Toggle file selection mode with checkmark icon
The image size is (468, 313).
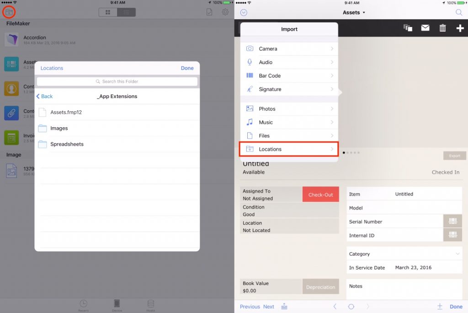point(209,12)
